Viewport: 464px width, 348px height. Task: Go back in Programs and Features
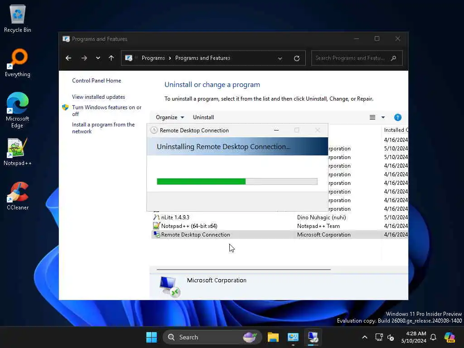point(68,58)
